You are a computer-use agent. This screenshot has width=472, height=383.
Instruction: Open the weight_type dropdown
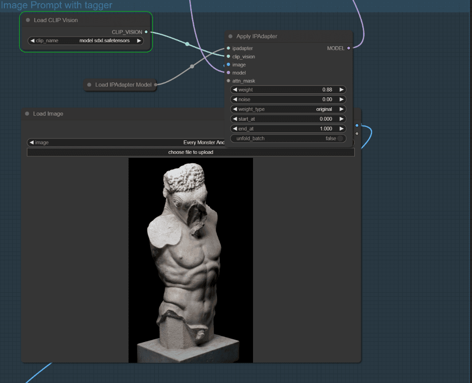pos(288,109)
